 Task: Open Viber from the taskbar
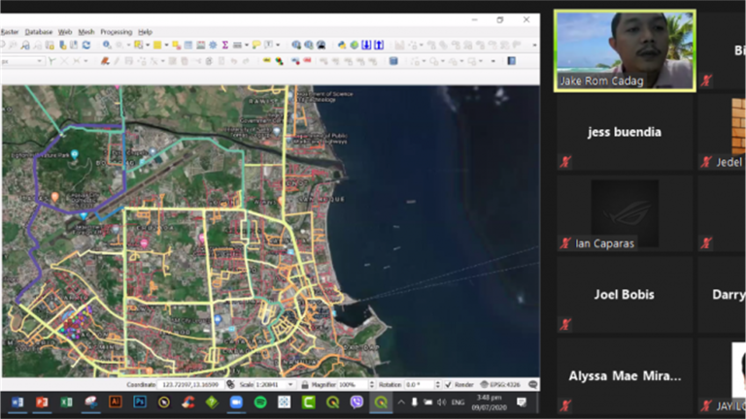pyautogui.click(x=356, y=403)
